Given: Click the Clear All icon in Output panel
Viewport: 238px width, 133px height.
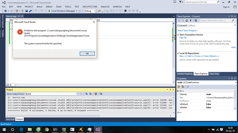Looking at the screenshot, I should (96, 94).
